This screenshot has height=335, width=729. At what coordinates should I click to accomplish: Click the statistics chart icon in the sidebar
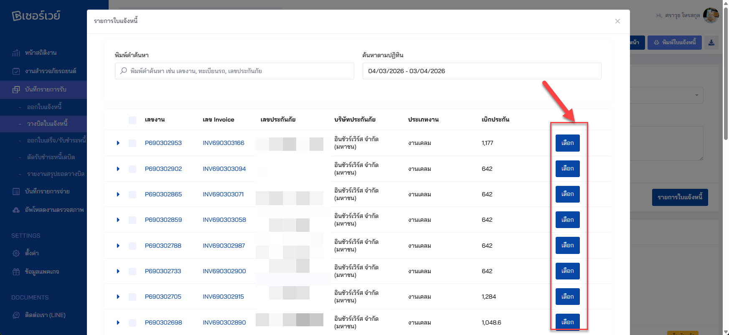click(x=16, y=53)
